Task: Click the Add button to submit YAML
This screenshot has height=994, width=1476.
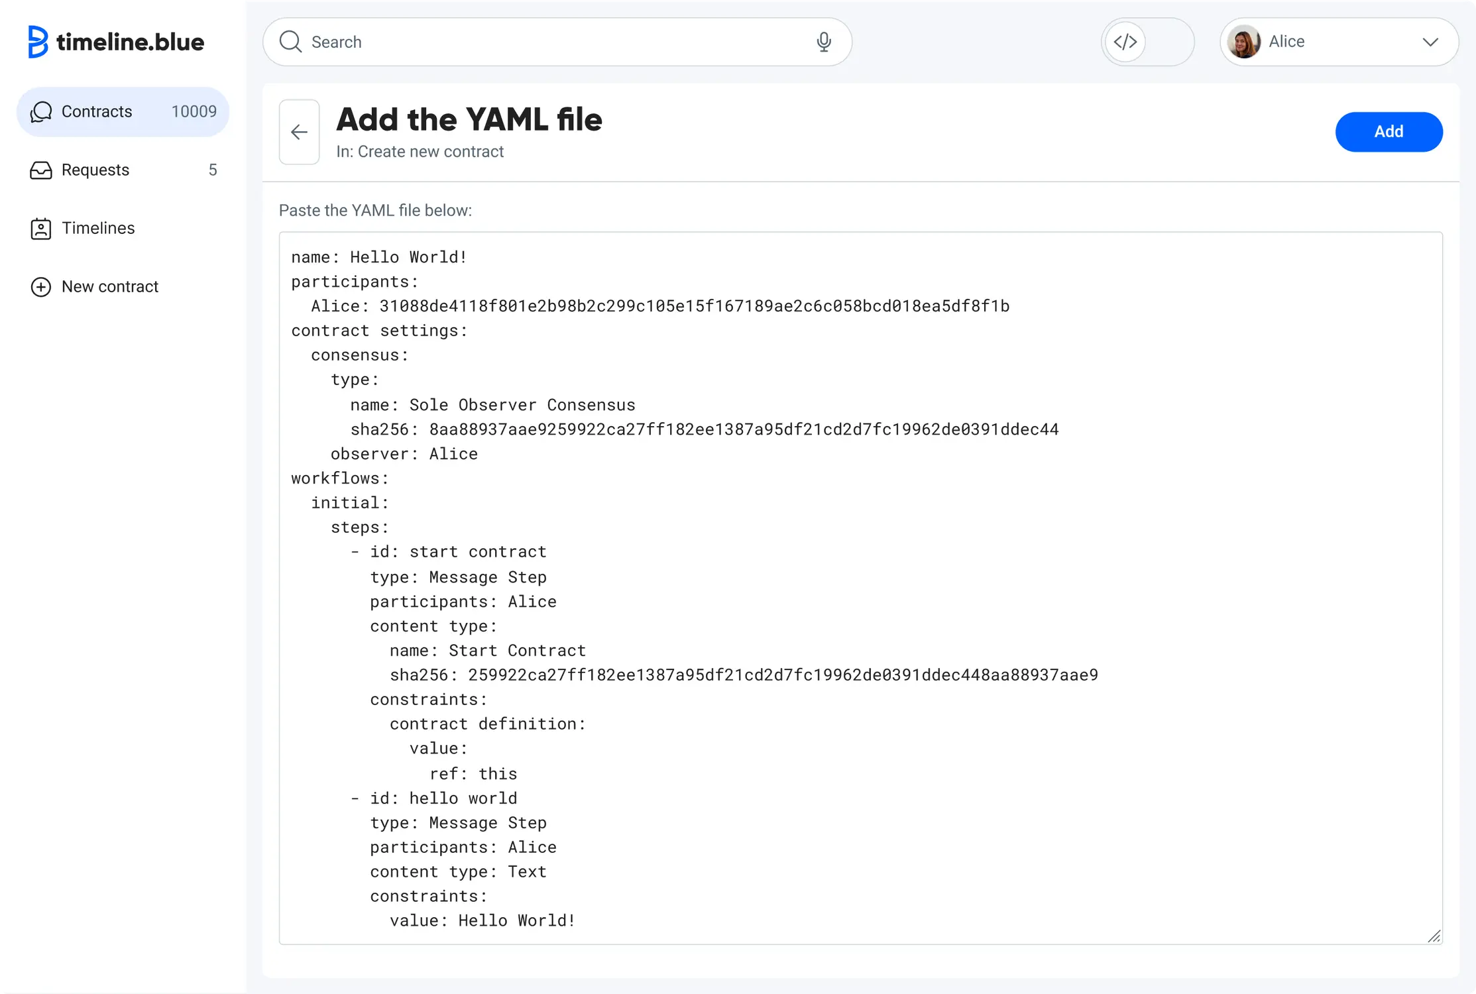Action: tap(1389, 131)
